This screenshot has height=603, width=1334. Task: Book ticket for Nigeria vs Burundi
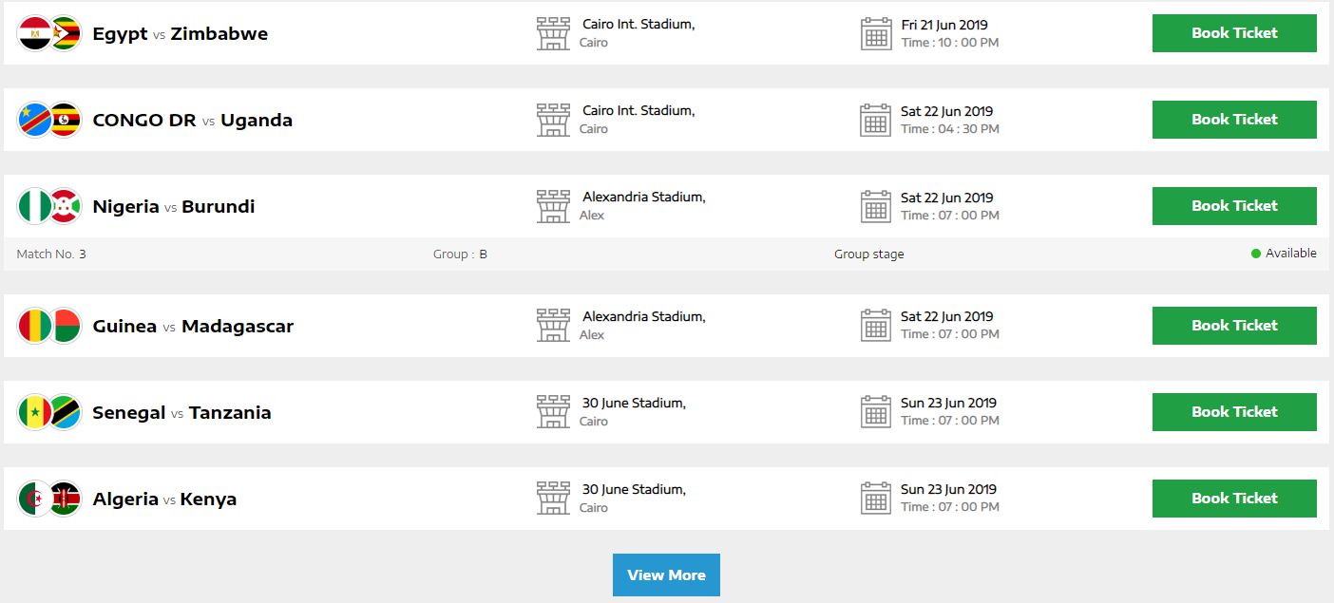pos(1233,206)
